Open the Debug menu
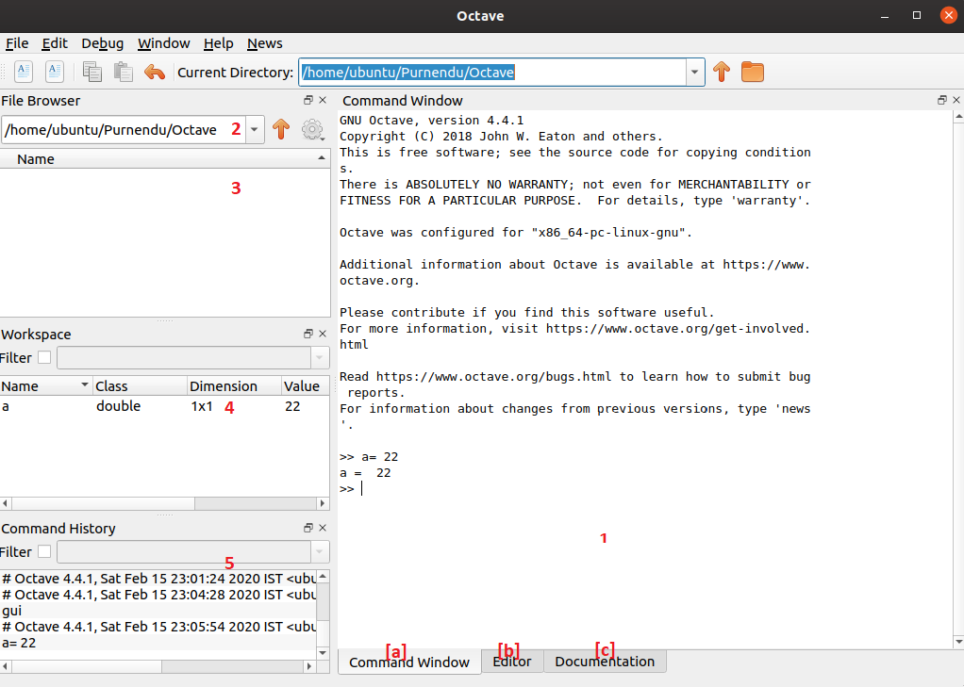The image size is (964, 687). point(102,43)
